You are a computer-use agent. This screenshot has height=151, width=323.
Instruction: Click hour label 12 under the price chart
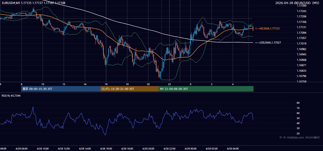click(x=64, y=84)
